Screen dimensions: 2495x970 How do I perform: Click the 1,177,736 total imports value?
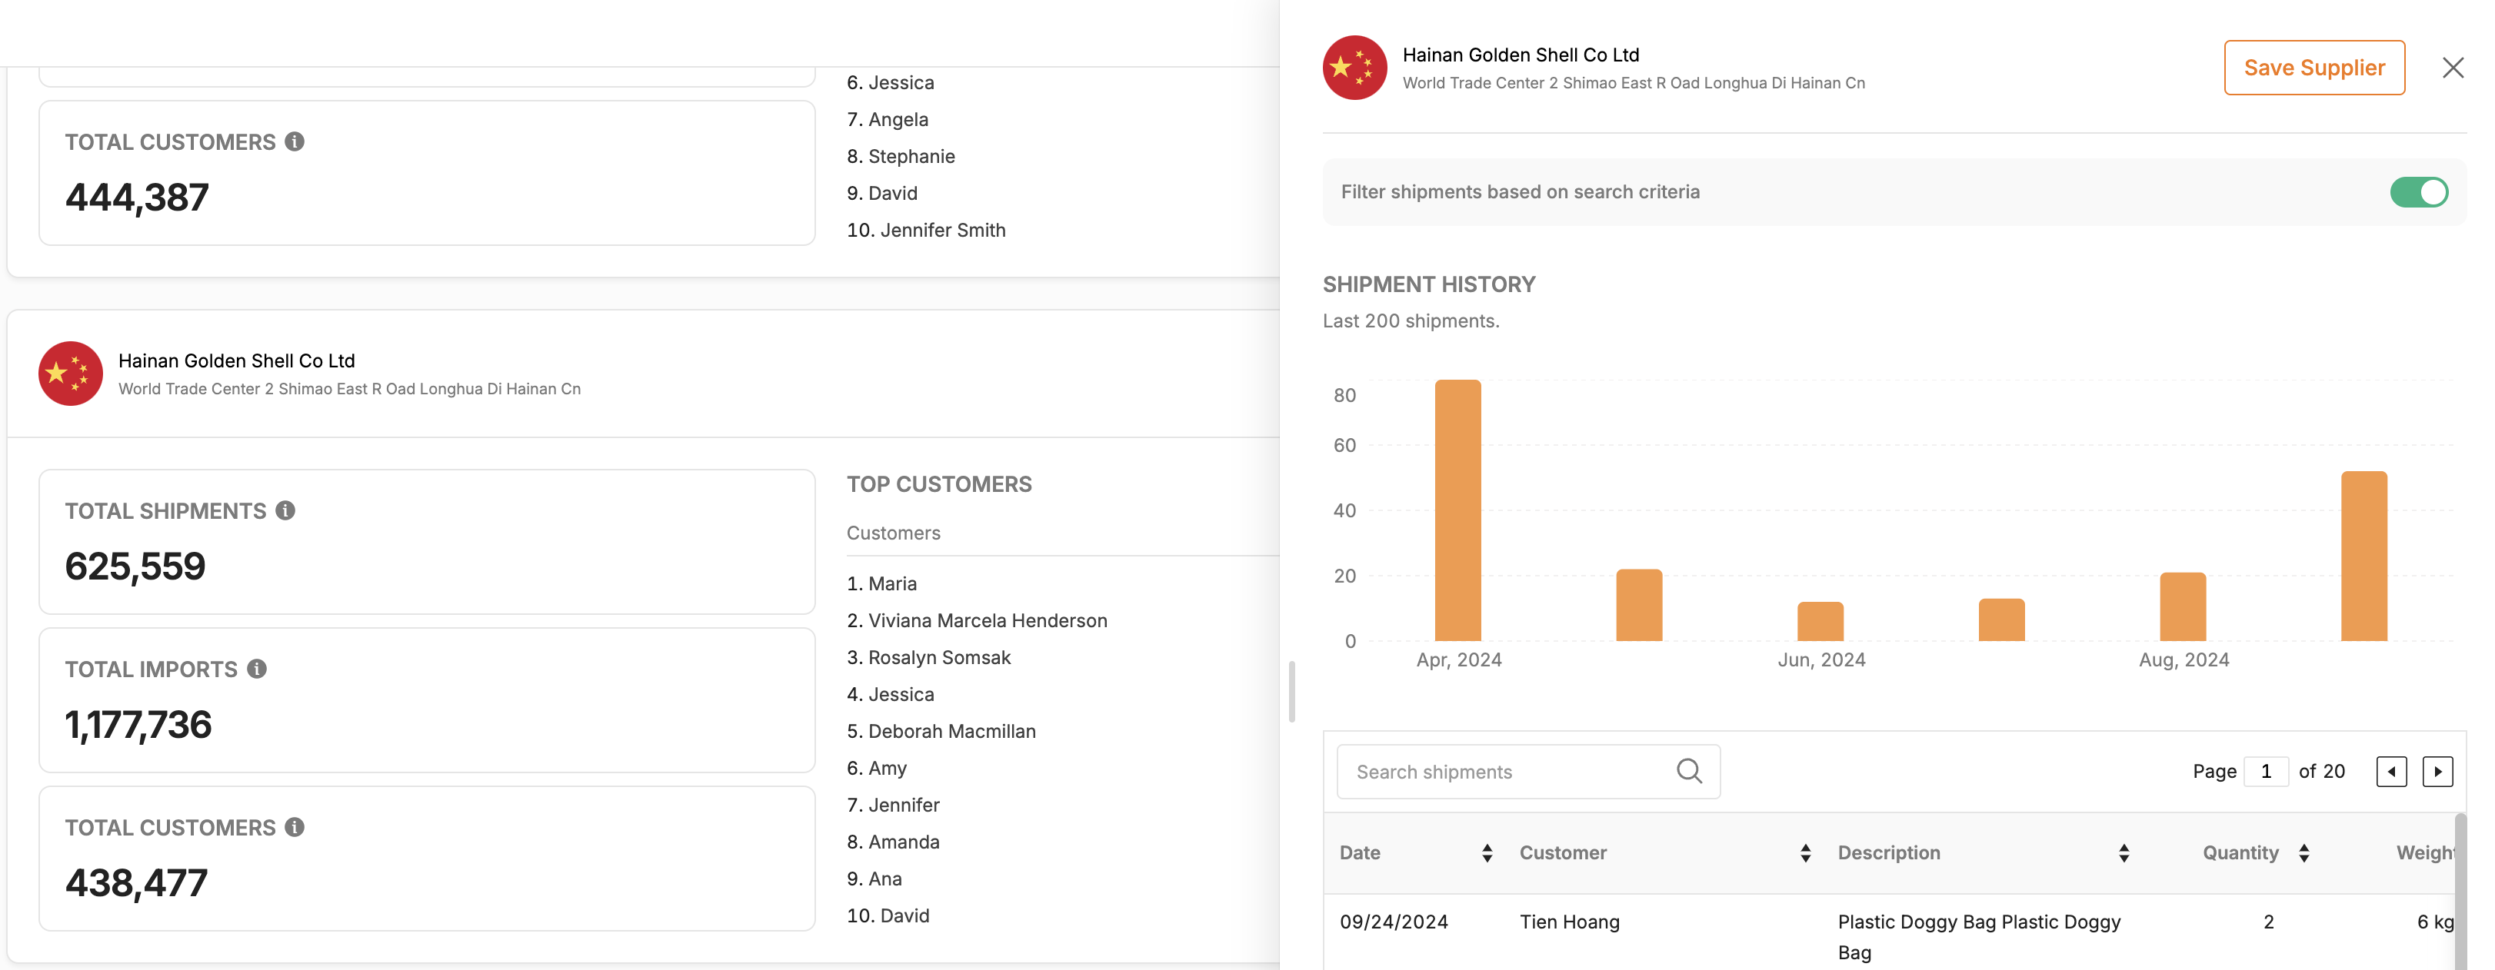coord(138,725)
